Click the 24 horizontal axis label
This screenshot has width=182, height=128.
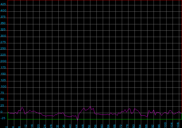point(45,126)
